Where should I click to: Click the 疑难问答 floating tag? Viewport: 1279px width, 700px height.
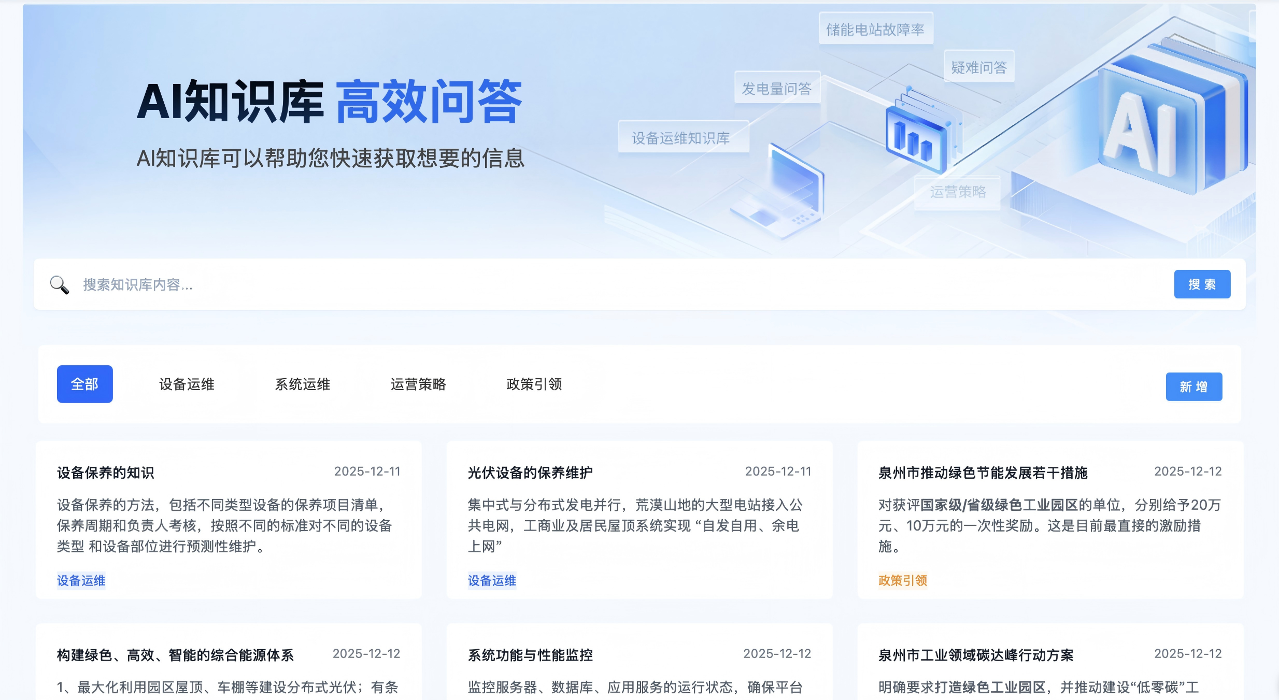pos(978,67)
